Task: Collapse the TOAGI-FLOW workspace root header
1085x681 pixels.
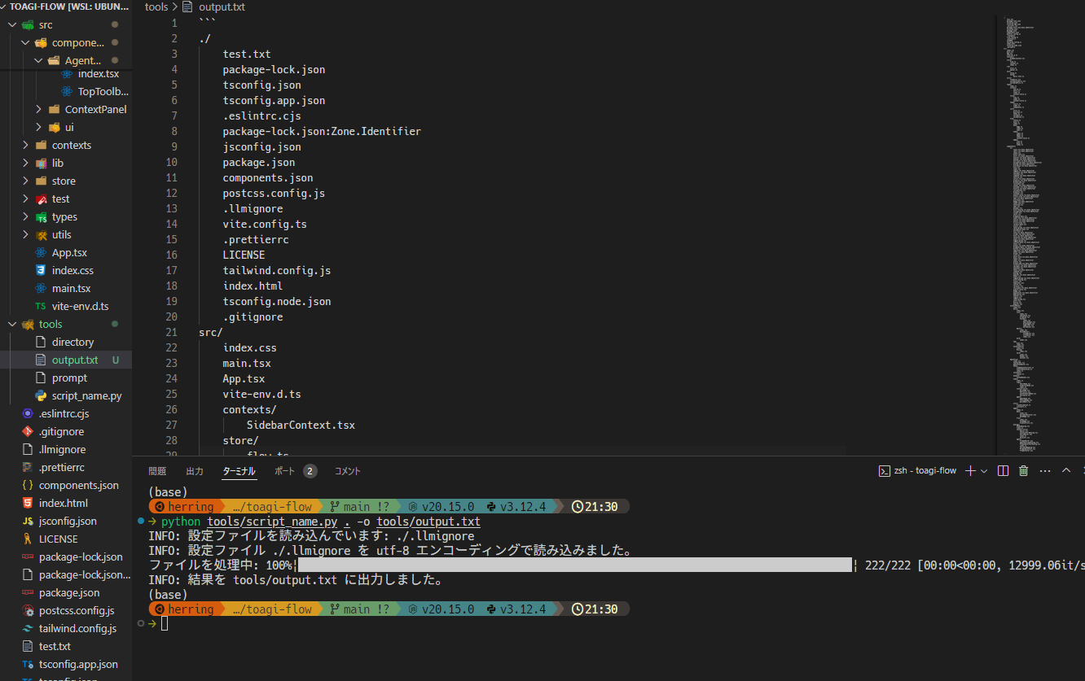Action: pos(65,7)
